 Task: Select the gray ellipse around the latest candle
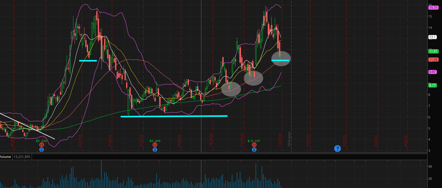click(281, 59)
